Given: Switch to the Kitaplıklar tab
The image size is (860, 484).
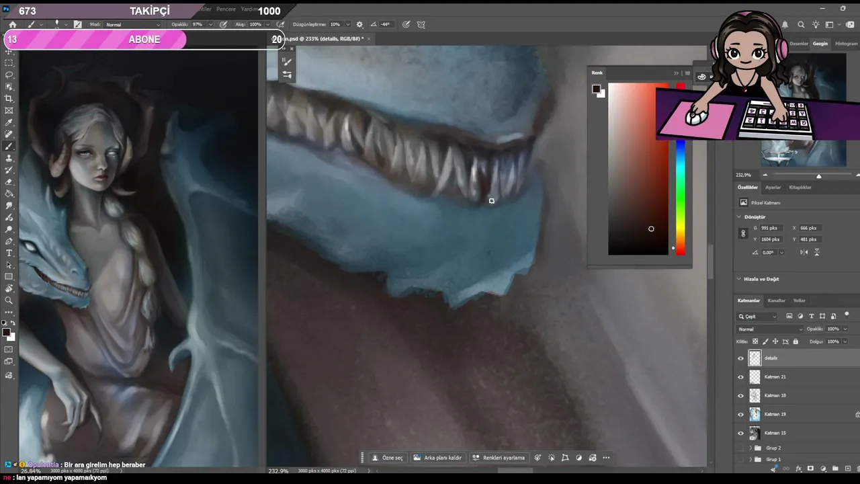Looking at the screenshot, I should [x=800, y=188].
